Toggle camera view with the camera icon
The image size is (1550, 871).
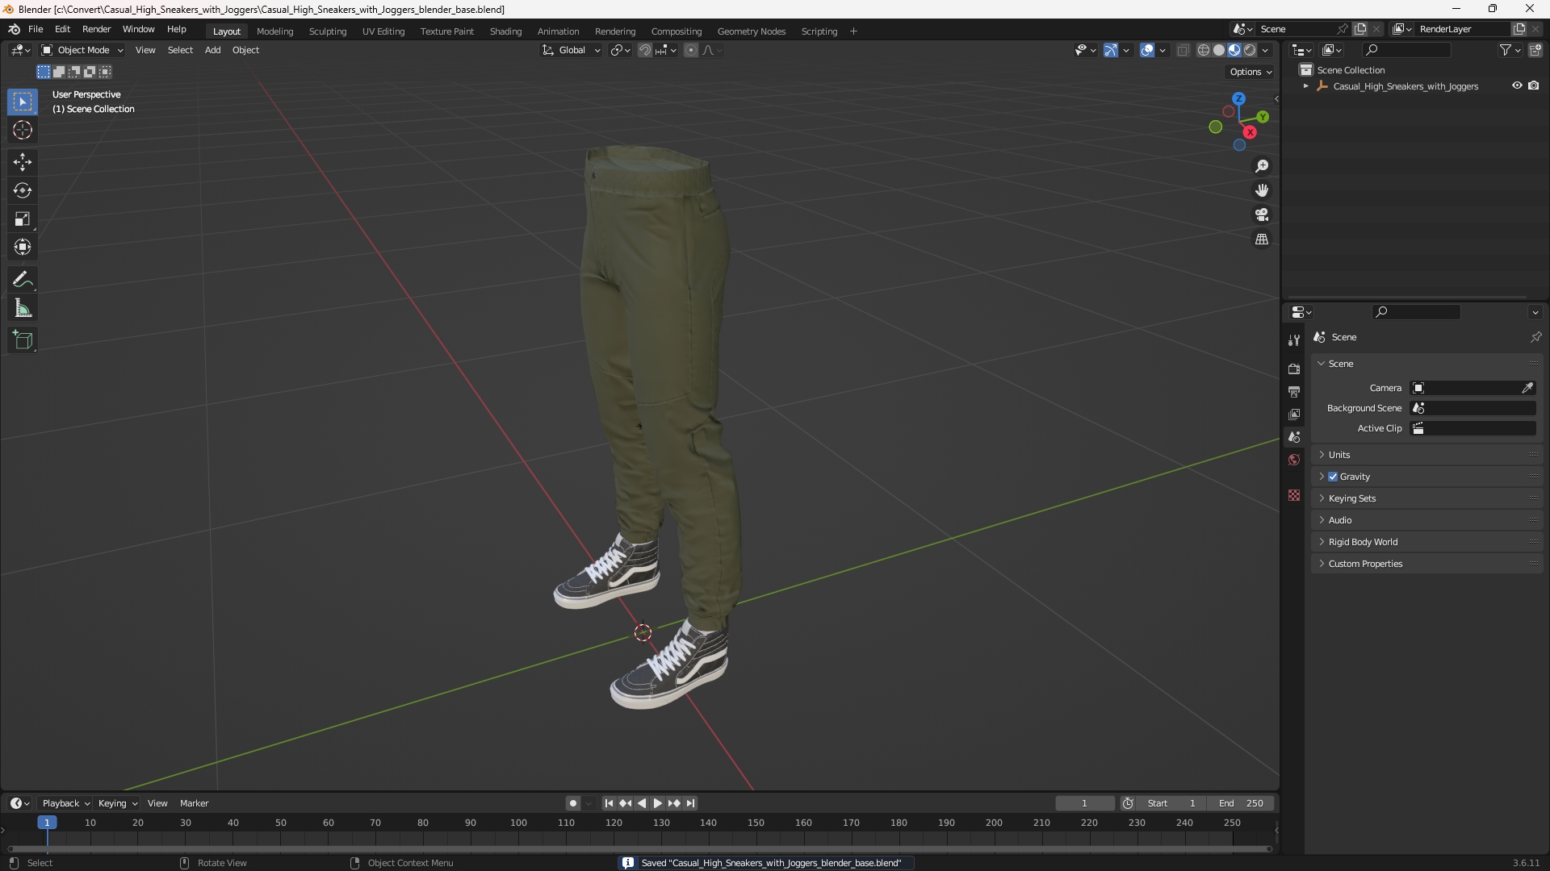[1262, 215]
